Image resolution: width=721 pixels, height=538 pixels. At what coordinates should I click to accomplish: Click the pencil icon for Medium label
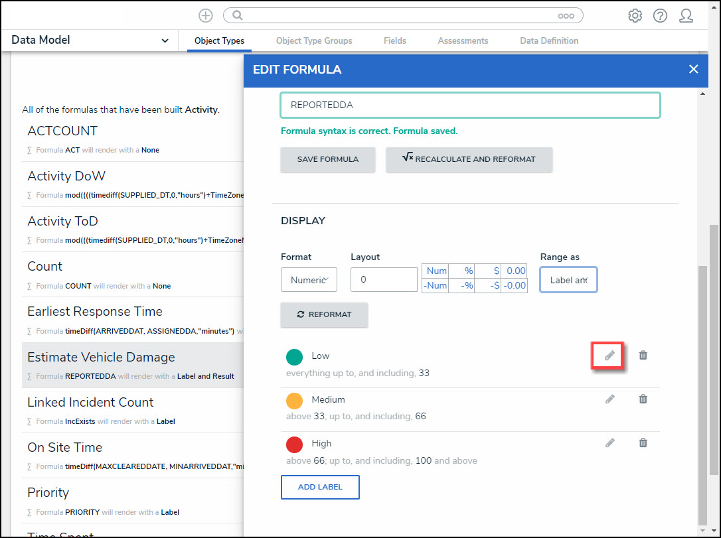(609, 399)
